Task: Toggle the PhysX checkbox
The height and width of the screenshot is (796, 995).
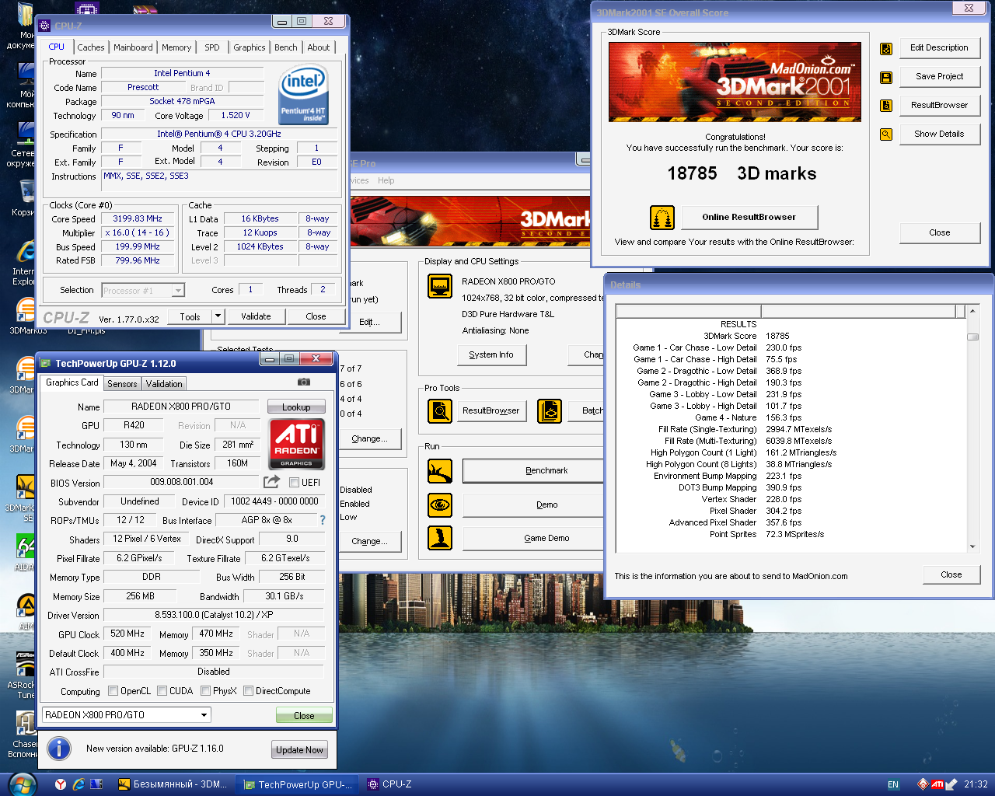Action: 205,690
